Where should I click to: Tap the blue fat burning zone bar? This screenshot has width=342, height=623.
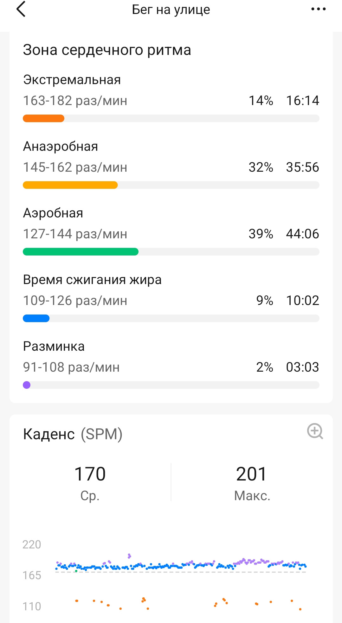click(x=36, y=318)
